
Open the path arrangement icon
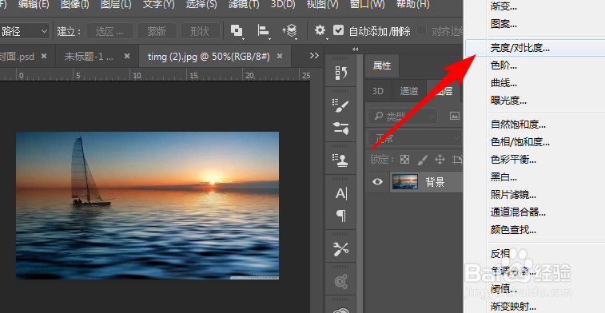pyautogui.click(x=289, y=31)
